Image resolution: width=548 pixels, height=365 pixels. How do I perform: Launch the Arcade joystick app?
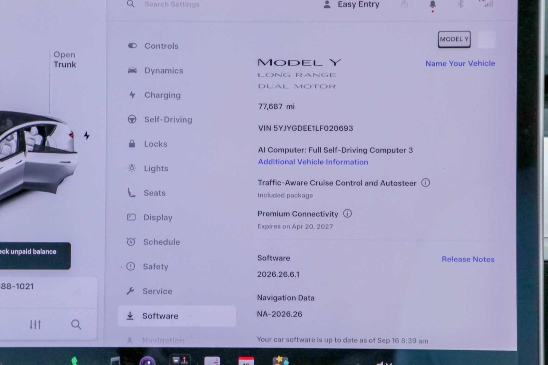click(180, 361)
